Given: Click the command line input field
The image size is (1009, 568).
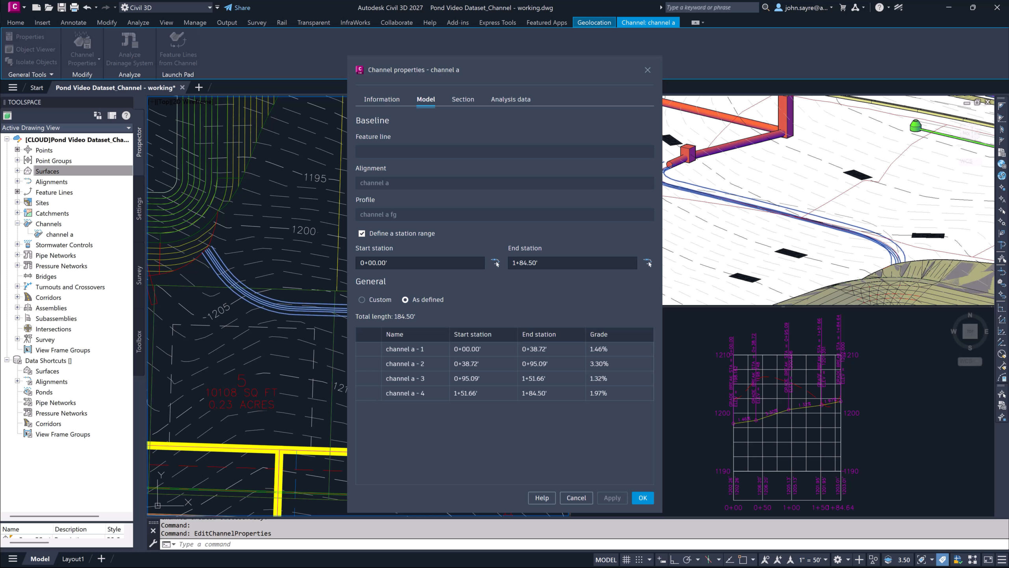Looking at the screenshot, I should 583,544.
